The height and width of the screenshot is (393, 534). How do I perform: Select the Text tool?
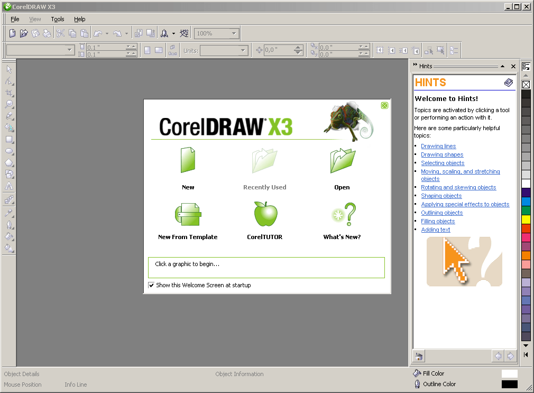point(9,186)
